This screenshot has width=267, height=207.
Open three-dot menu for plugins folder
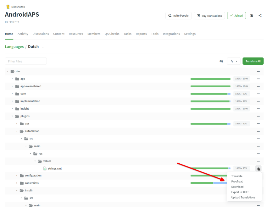[258, 116]
